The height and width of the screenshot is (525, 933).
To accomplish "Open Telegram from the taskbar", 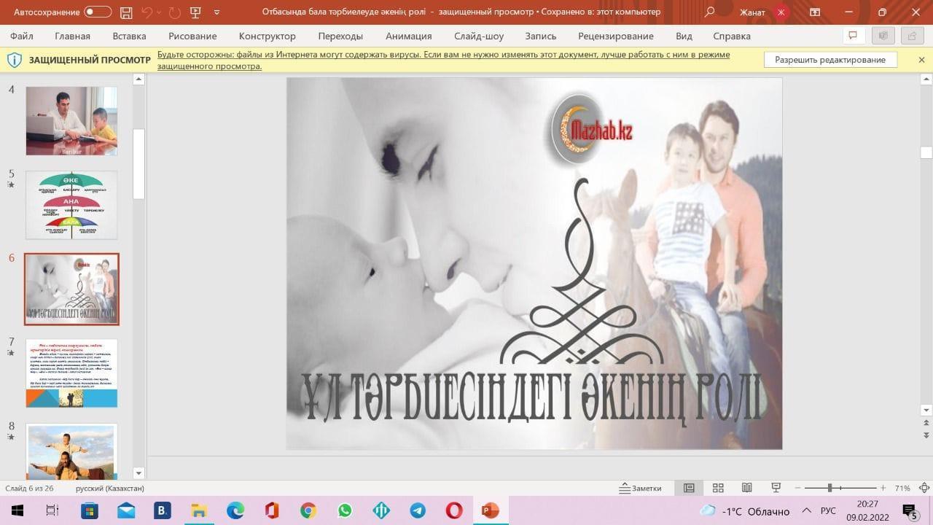I will pos(418,510).
